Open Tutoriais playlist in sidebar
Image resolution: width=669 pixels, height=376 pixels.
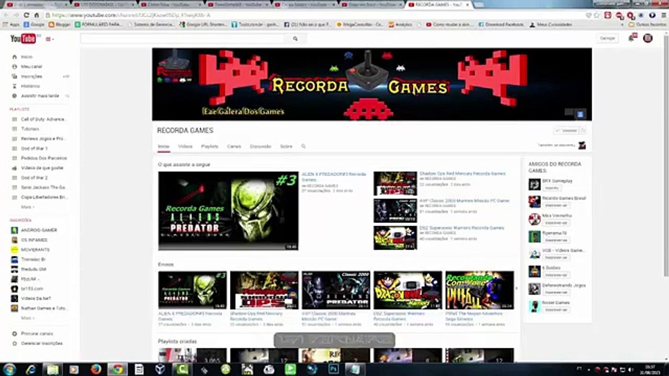click(30, 129)
